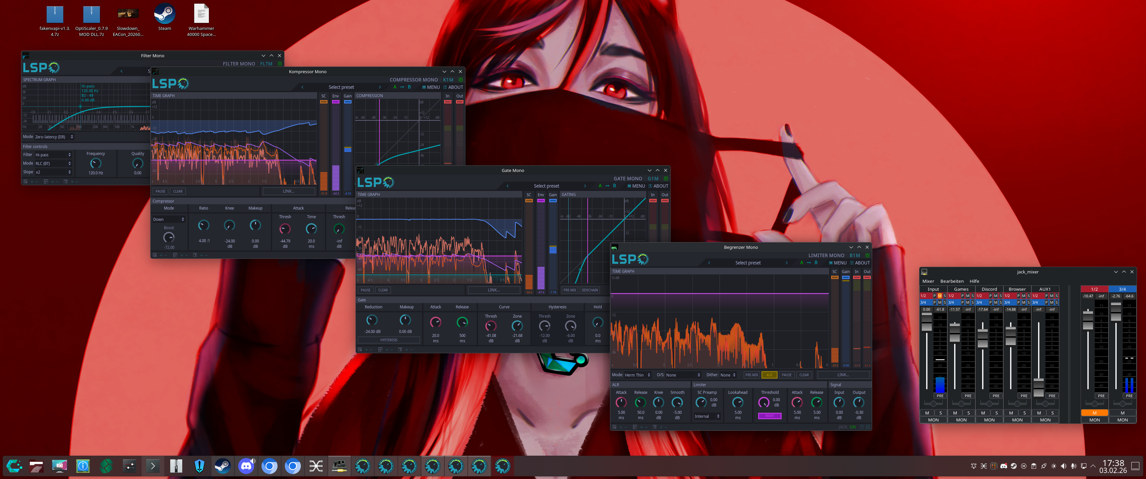Viewport: 1146px width, 479px height.
Task: Click CLEAR button in Kompressor Mono
Action: click(178, 192)
